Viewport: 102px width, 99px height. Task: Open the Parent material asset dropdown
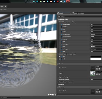tap(99, 72)
